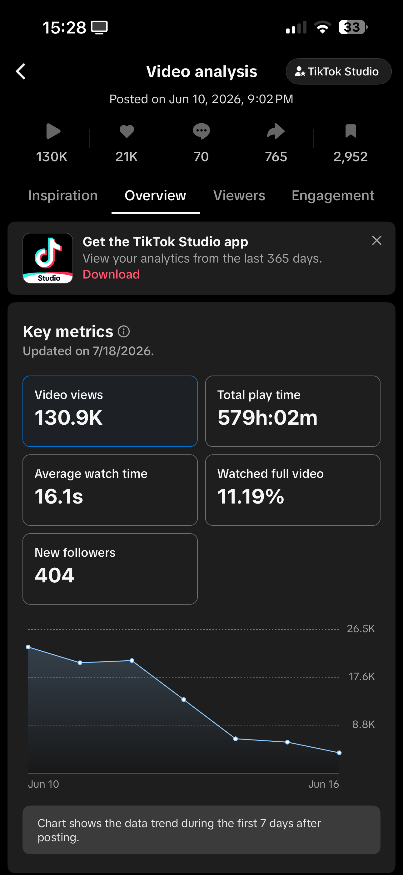Tap the play count icon
403x875 pixels.
[53, 131]
